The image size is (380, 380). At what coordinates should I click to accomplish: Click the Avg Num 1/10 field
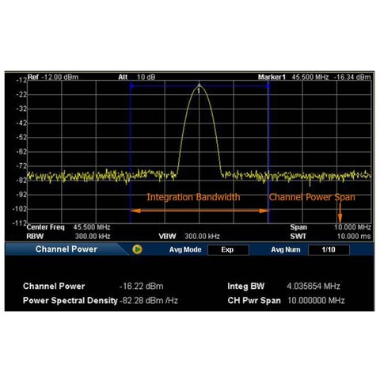[329, 249]
